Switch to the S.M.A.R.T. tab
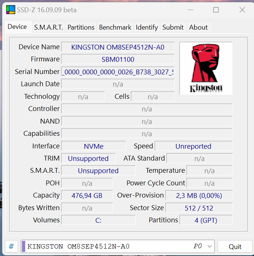This screenshot has width=254, height=256. tap(49, 27)
